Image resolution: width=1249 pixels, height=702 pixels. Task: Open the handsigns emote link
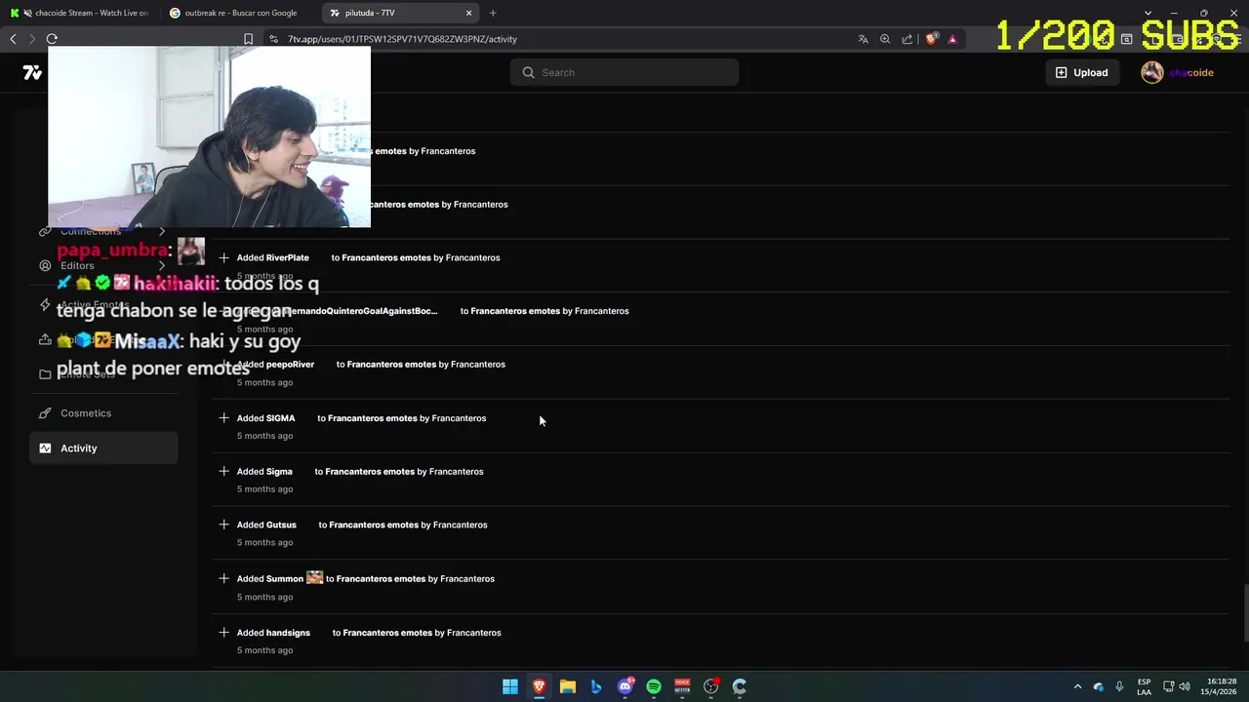[x=288, y=633]
